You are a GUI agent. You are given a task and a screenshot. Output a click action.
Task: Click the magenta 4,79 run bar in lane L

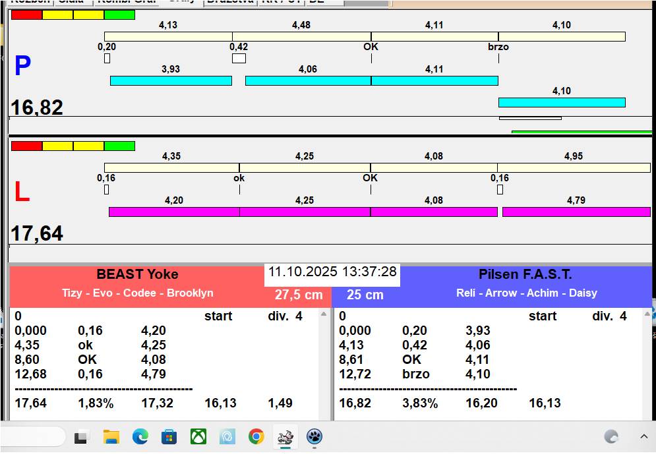pyautogui.click(x=576, y=212)
